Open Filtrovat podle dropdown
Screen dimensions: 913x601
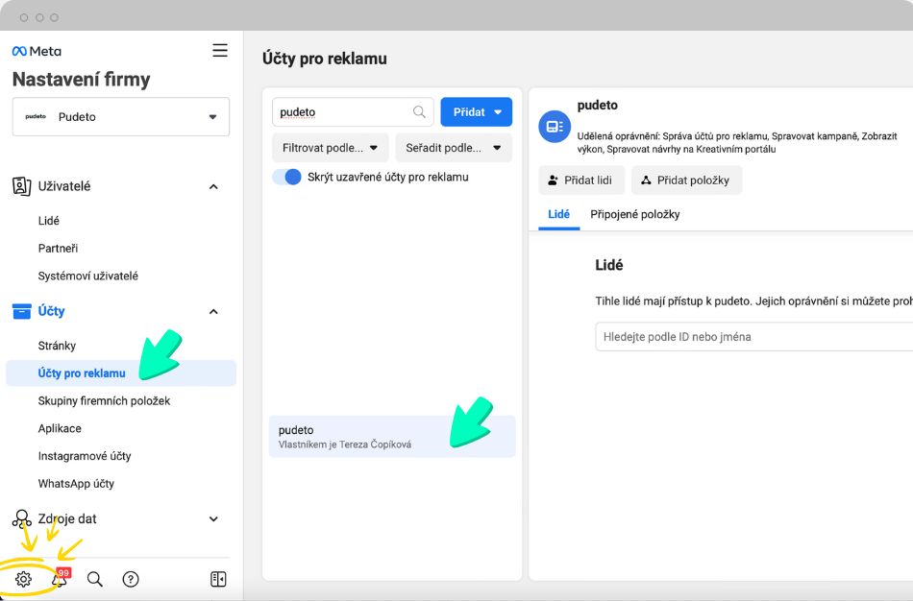(331, 148)
